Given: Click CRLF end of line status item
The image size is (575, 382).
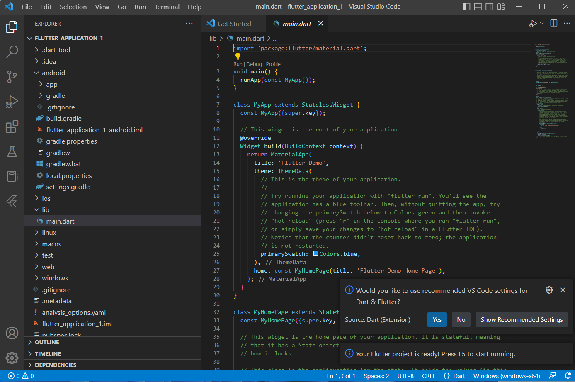Looking at the screenshot, I should (429, 376).
